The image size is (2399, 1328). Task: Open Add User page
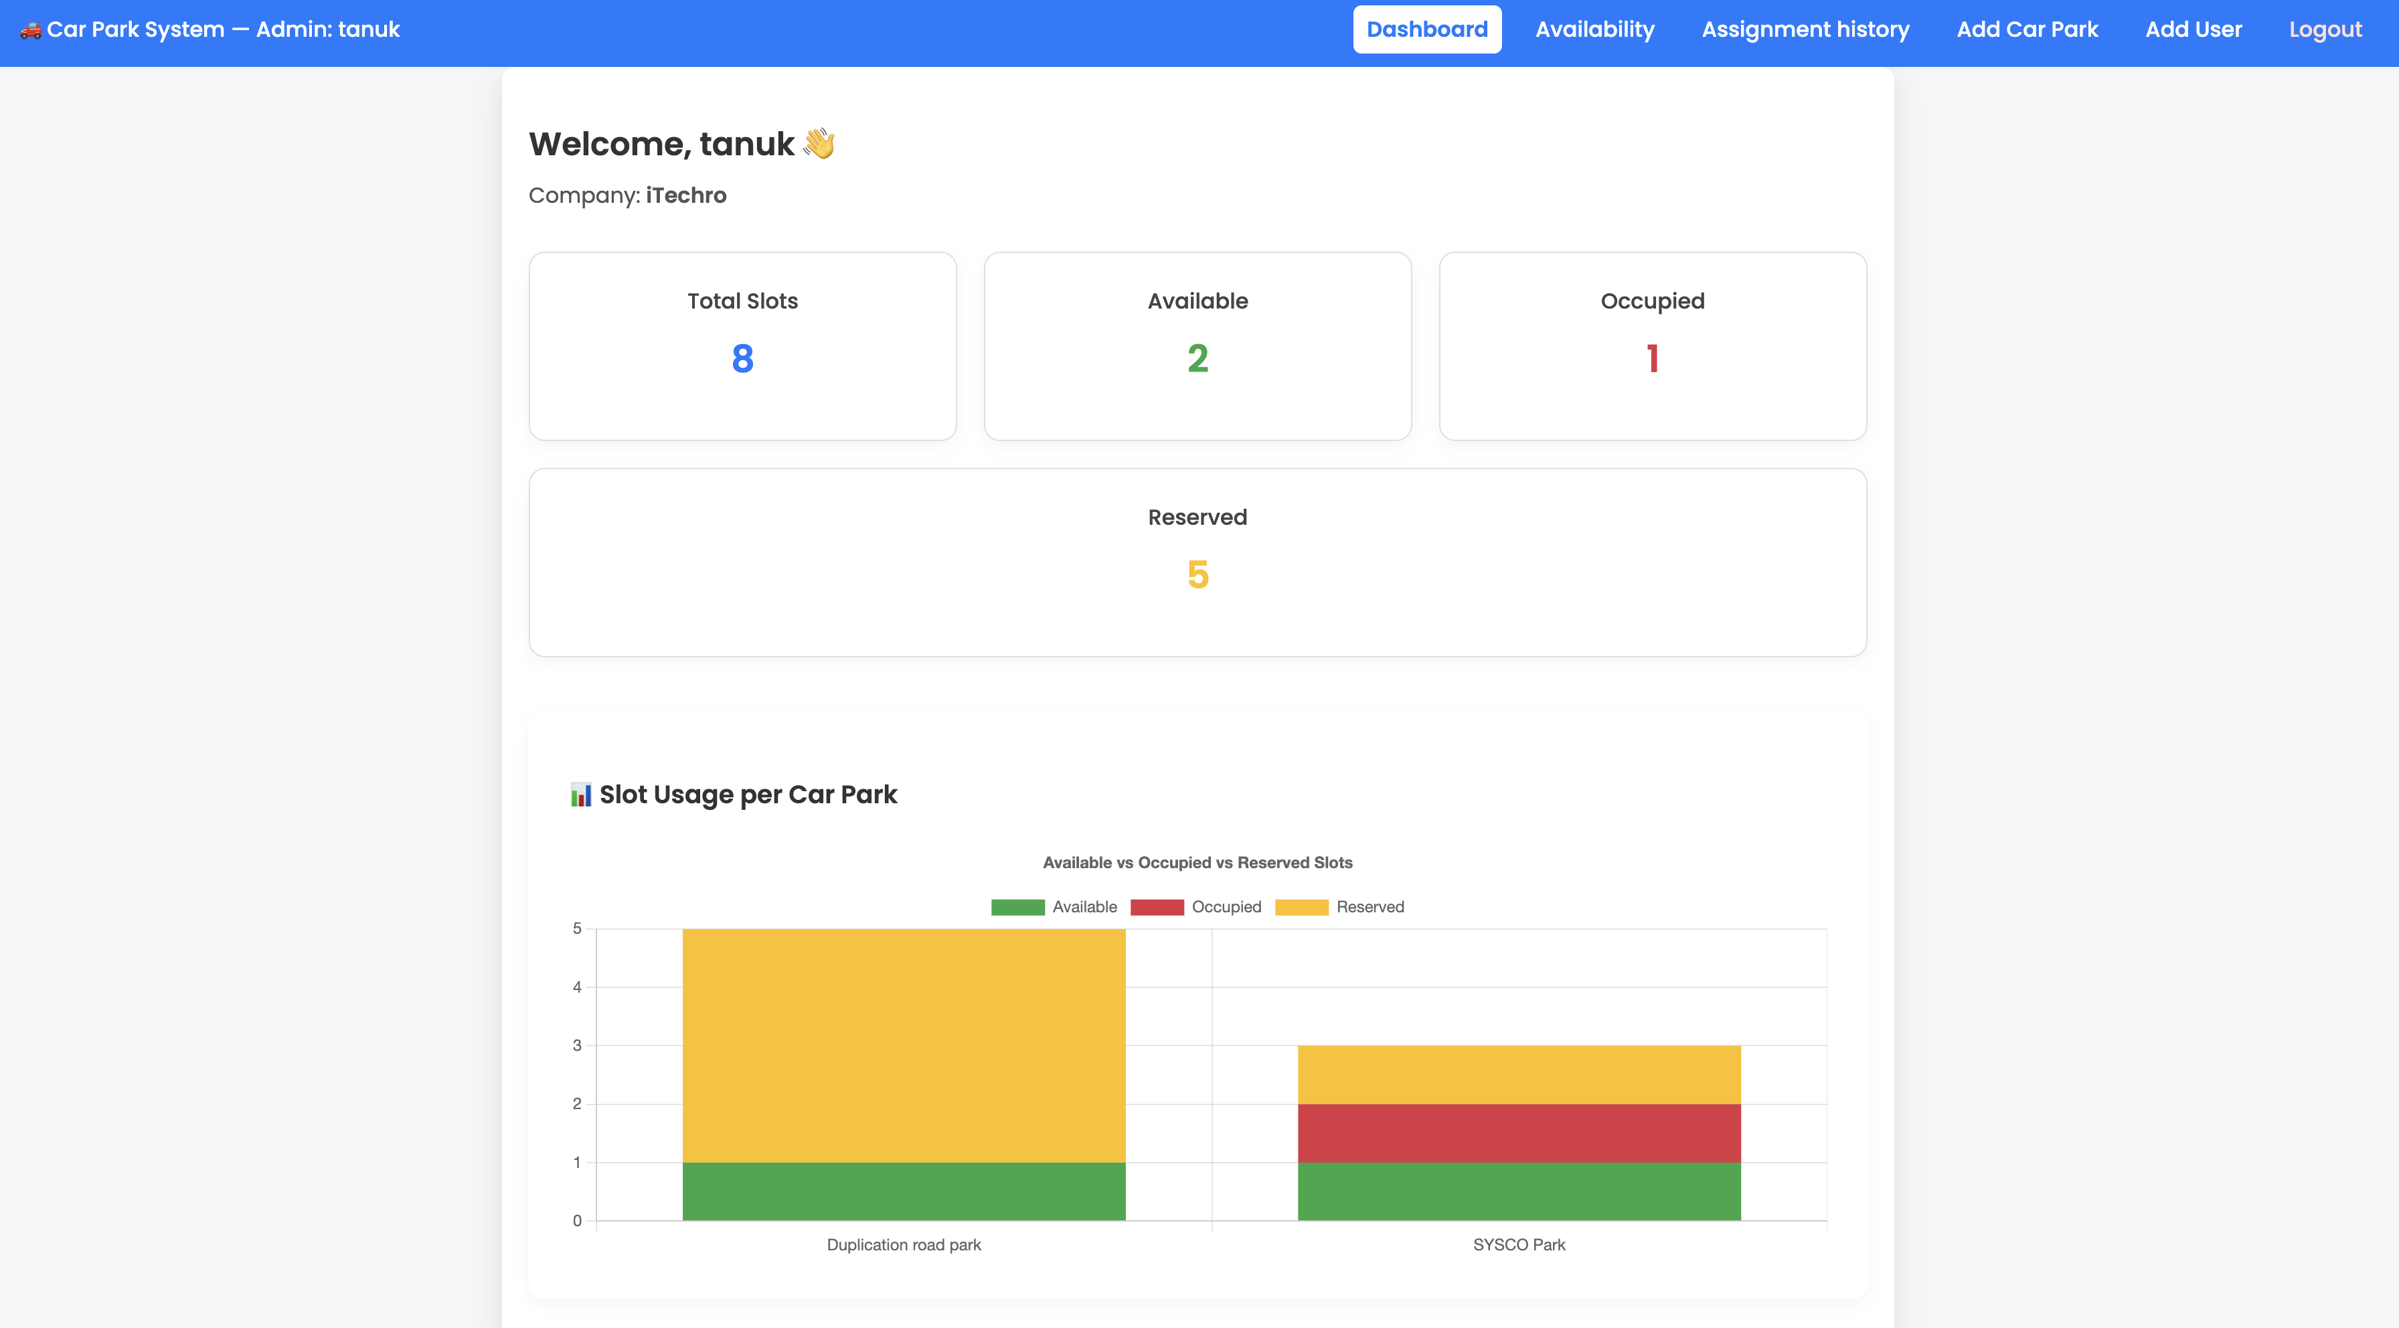point(2194,30)
